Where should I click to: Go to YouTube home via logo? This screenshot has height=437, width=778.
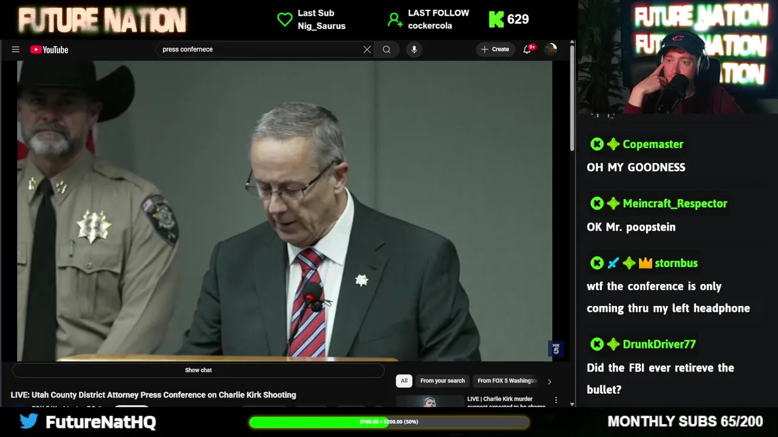[49, 50]
